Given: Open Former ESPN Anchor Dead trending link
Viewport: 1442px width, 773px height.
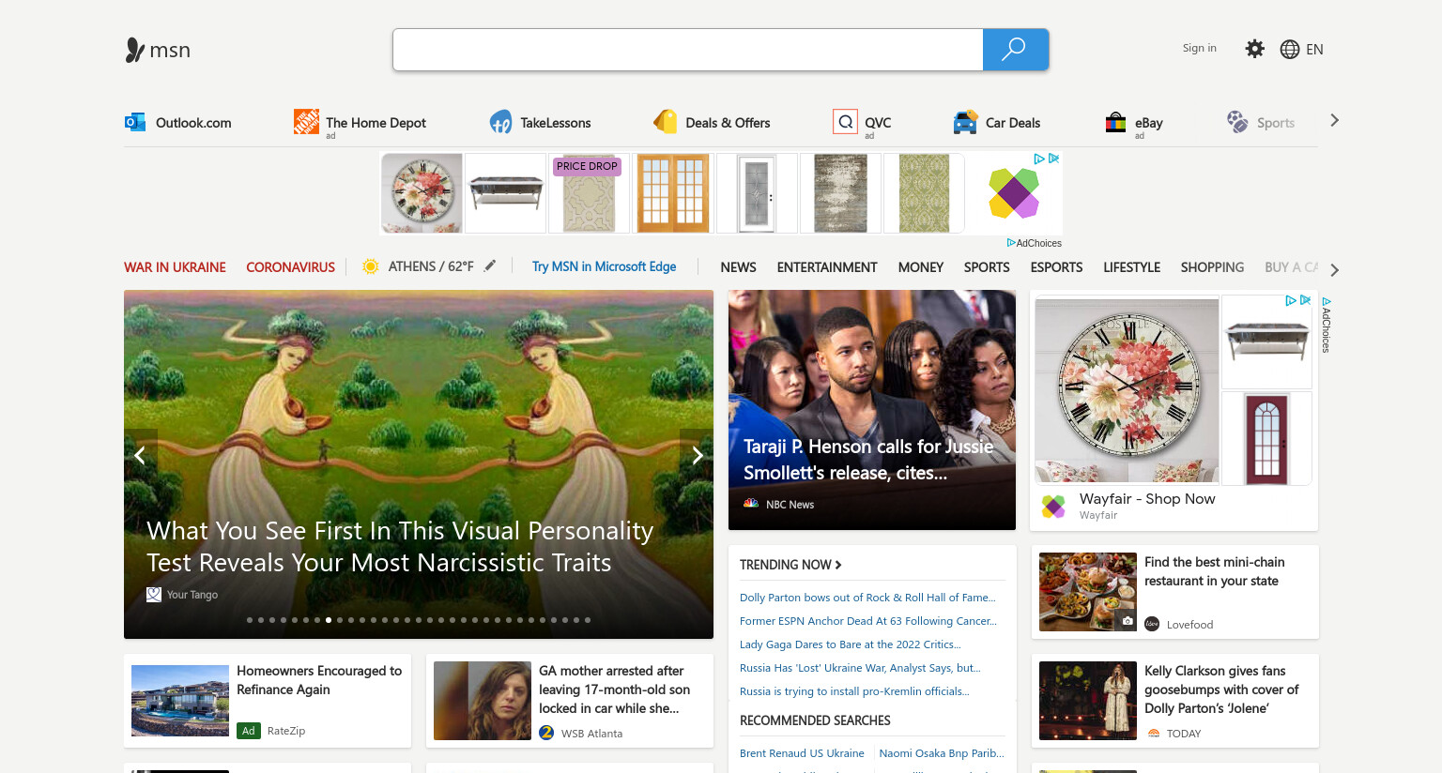Looking at the screenshot, I should pos(868,621).
